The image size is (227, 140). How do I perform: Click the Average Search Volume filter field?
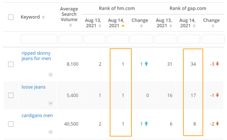(x=70, y=39)
